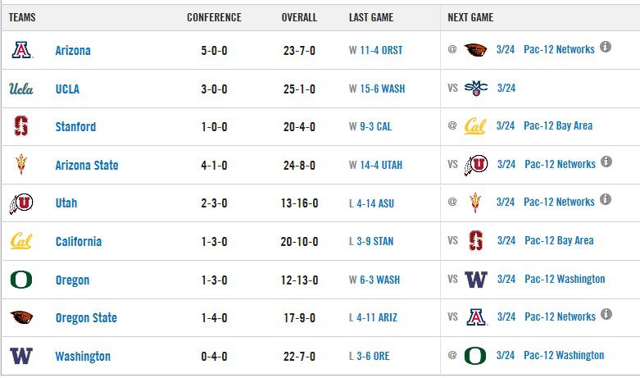Screen dimensions: 640x378
Task: Click Arizona State pitchfork logo in Teams column
Action: [x=21, y=164]
